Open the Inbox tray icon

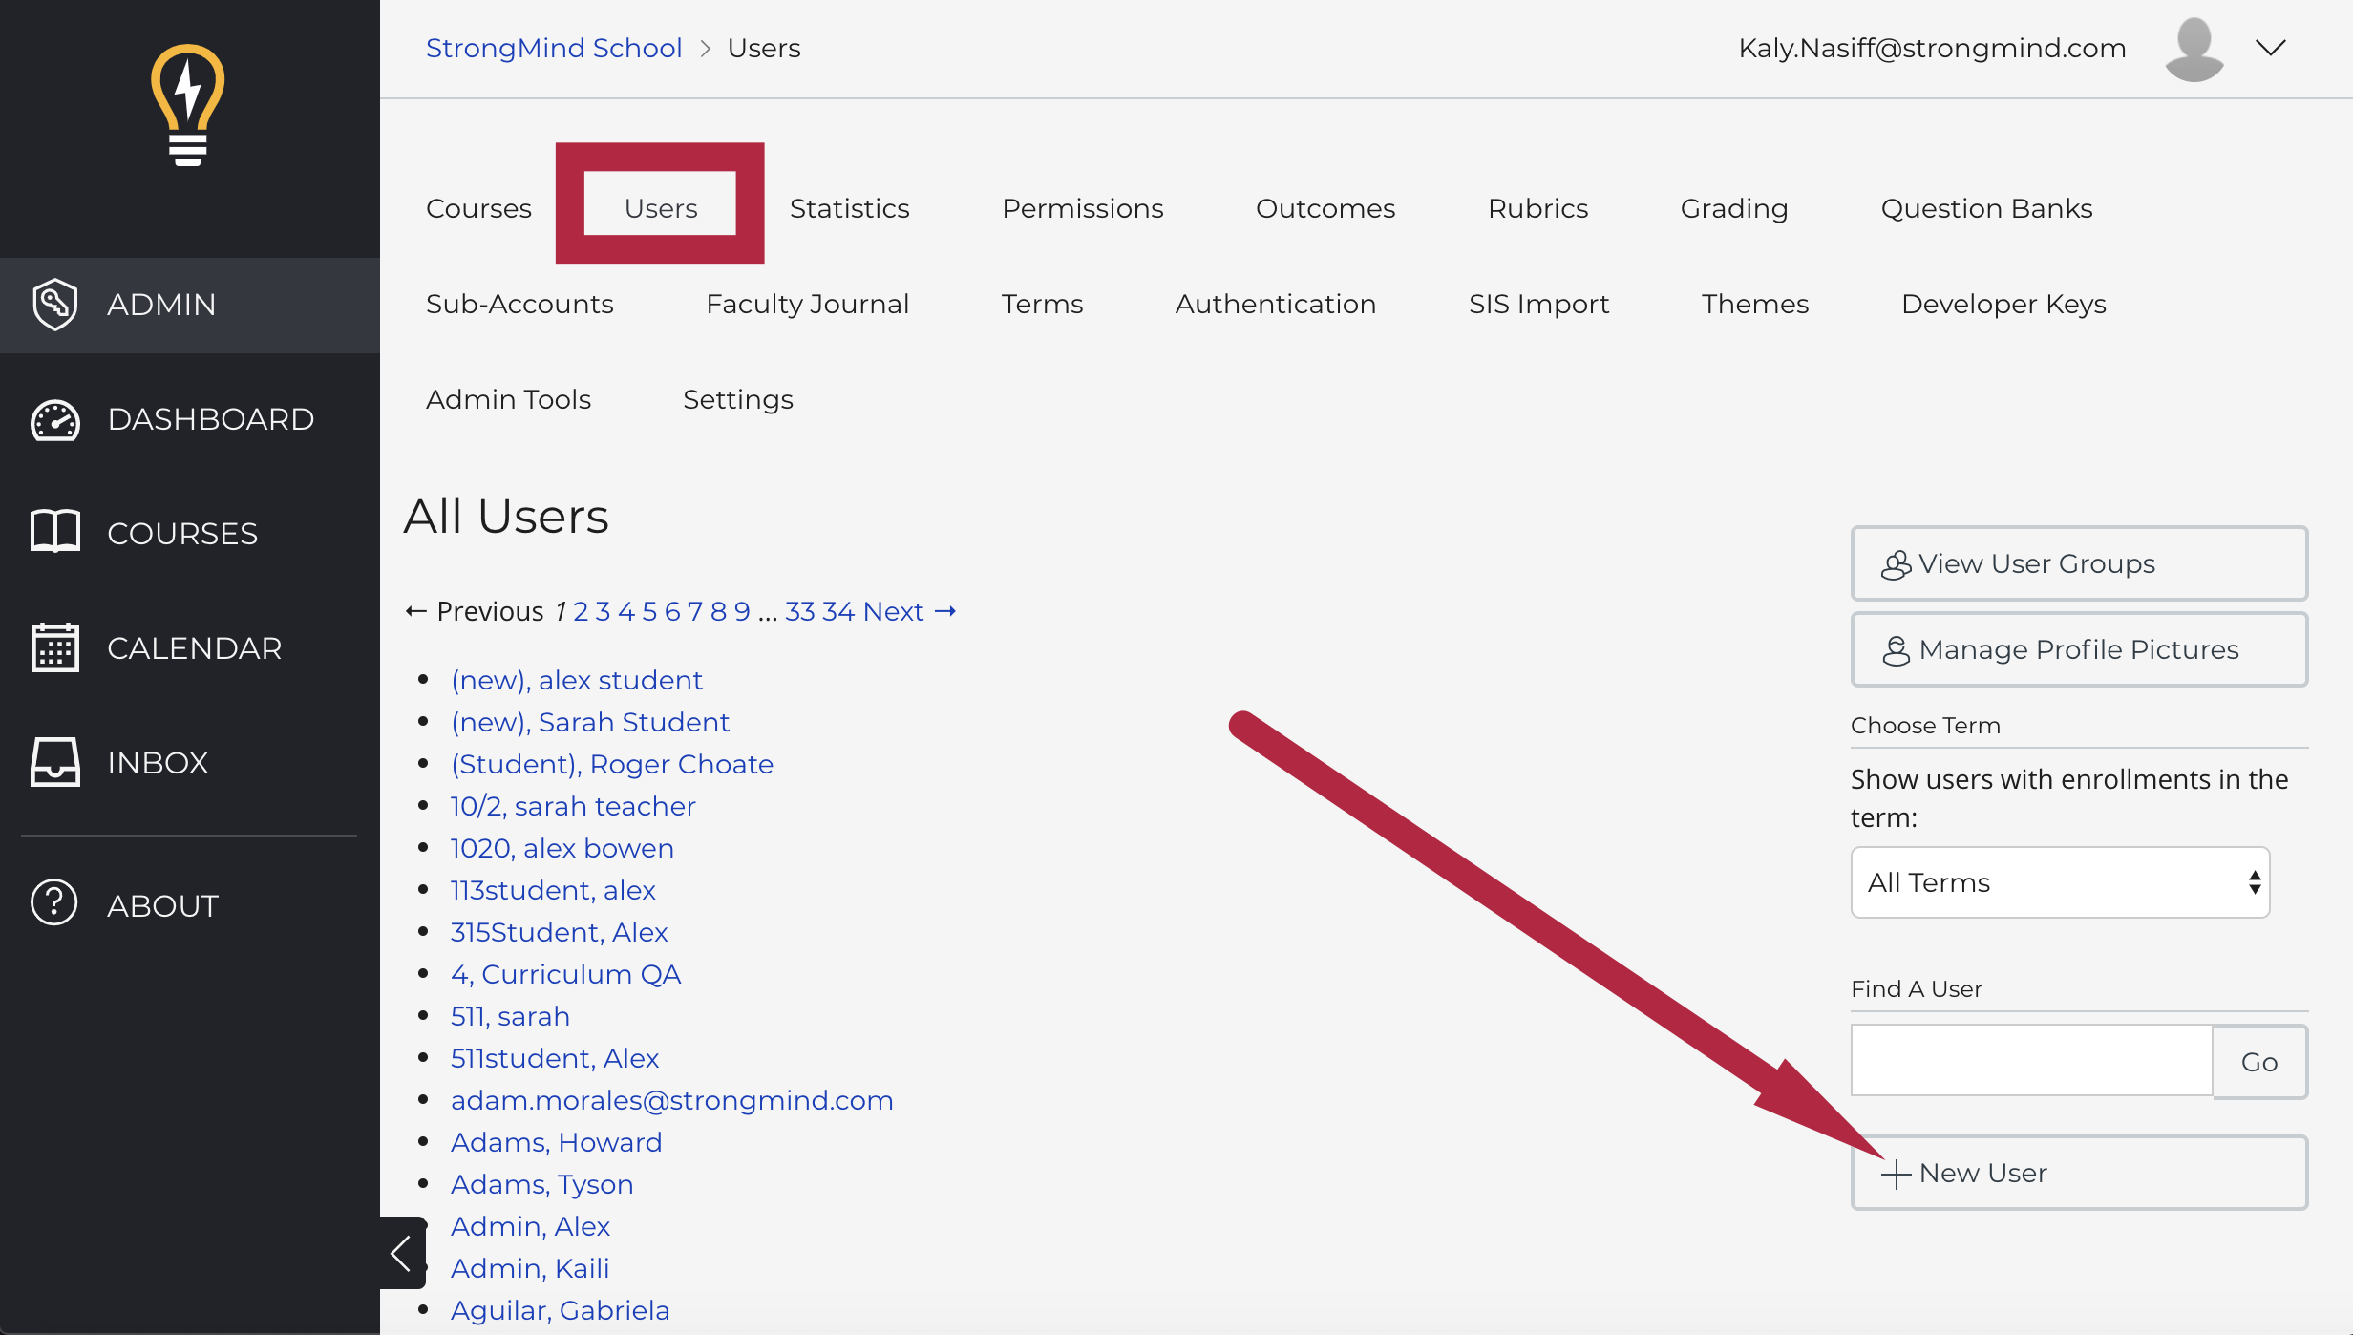tap(55, 762)
